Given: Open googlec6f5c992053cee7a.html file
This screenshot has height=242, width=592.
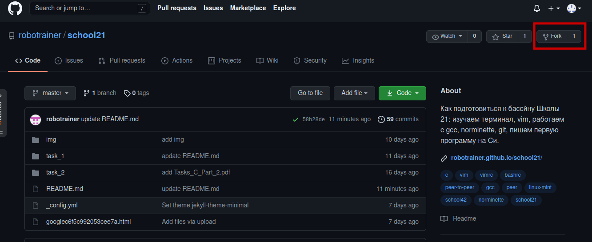Looking at the screenshot, I should click(88, 222).
